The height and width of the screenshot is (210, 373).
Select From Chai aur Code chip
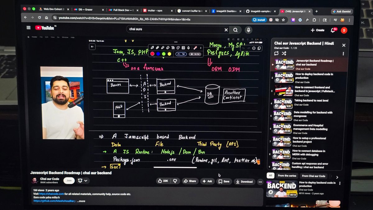tap(314, 176)
